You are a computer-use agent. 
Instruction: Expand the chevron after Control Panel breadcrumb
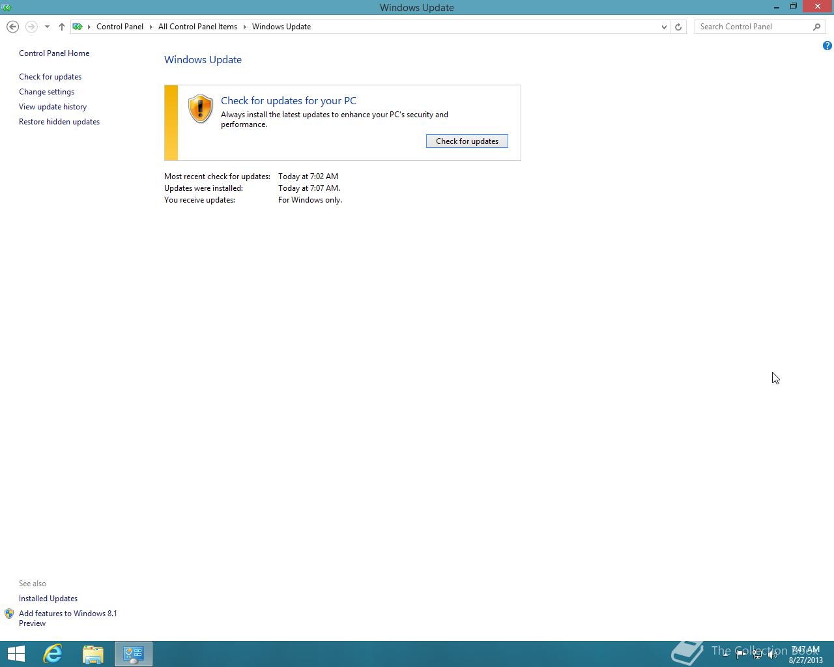151,27
